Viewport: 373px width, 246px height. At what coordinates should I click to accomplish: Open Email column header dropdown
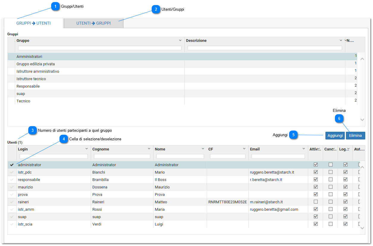point(304,149)
